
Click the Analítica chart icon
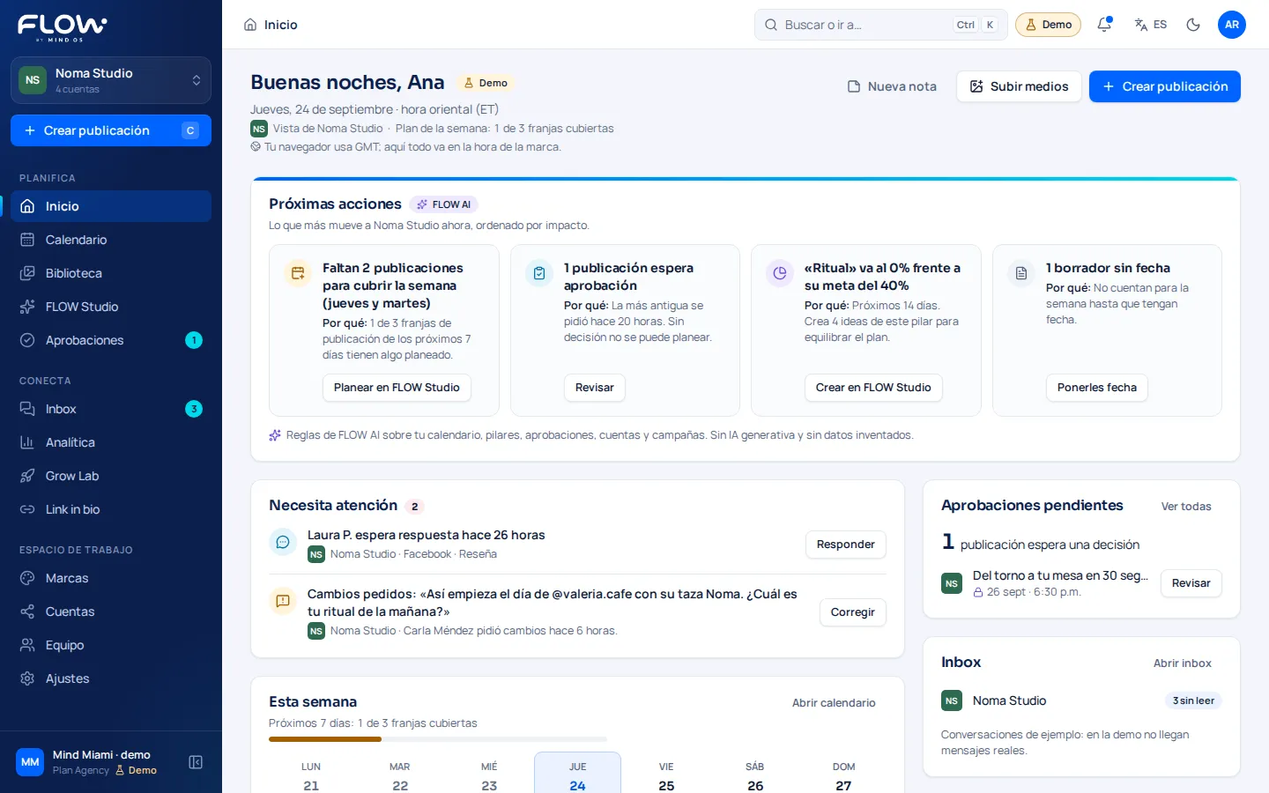click(x=27, y=442)
